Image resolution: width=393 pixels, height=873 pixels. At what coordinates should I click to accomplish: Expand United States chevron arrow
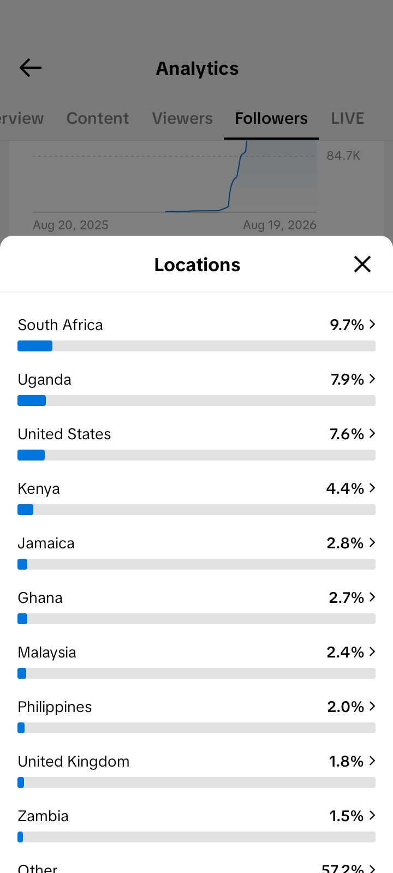(x=372, y=433)
